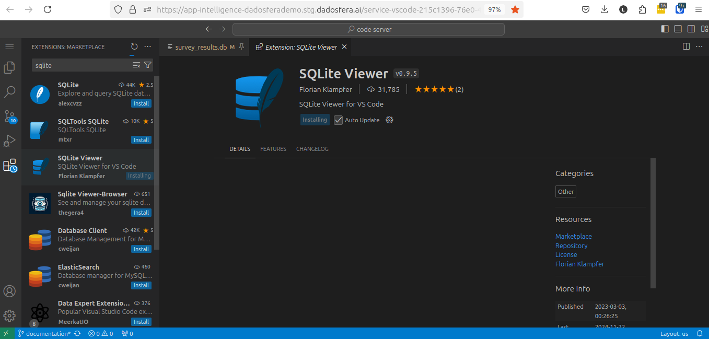
Task: Open the extension manage gear dropdown
Action: click(x=389, y=120)
